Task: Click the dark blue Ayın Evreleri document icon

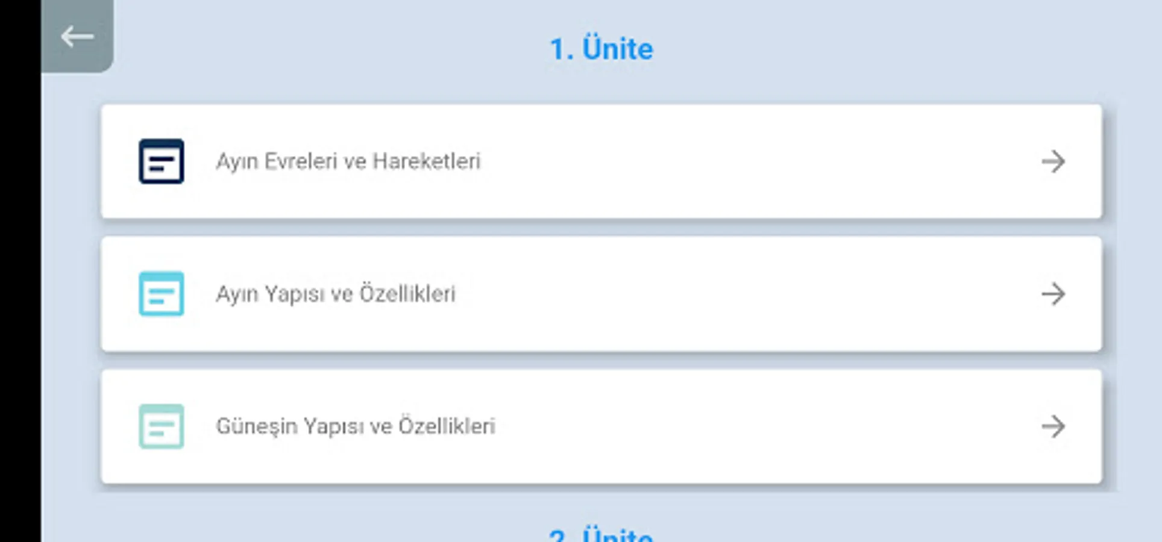Action: [x=161, y=161]
